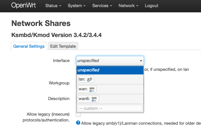Click the lan interface network icon
The image size is (201, 126).
pos(89,79)
